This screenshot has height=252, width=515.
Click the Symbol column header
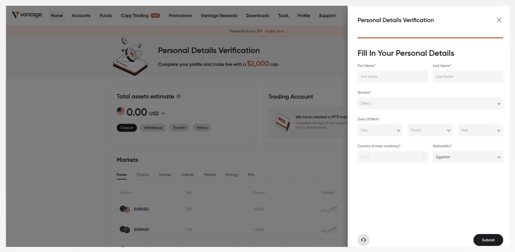(125, 192)
